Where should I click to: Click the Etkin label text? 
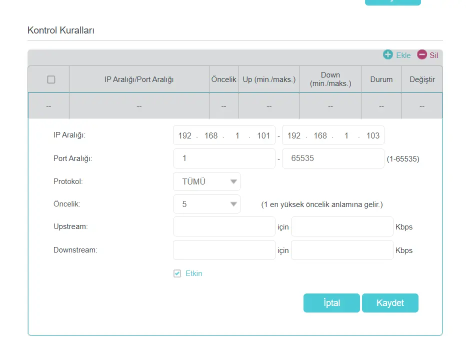point(194,273)
